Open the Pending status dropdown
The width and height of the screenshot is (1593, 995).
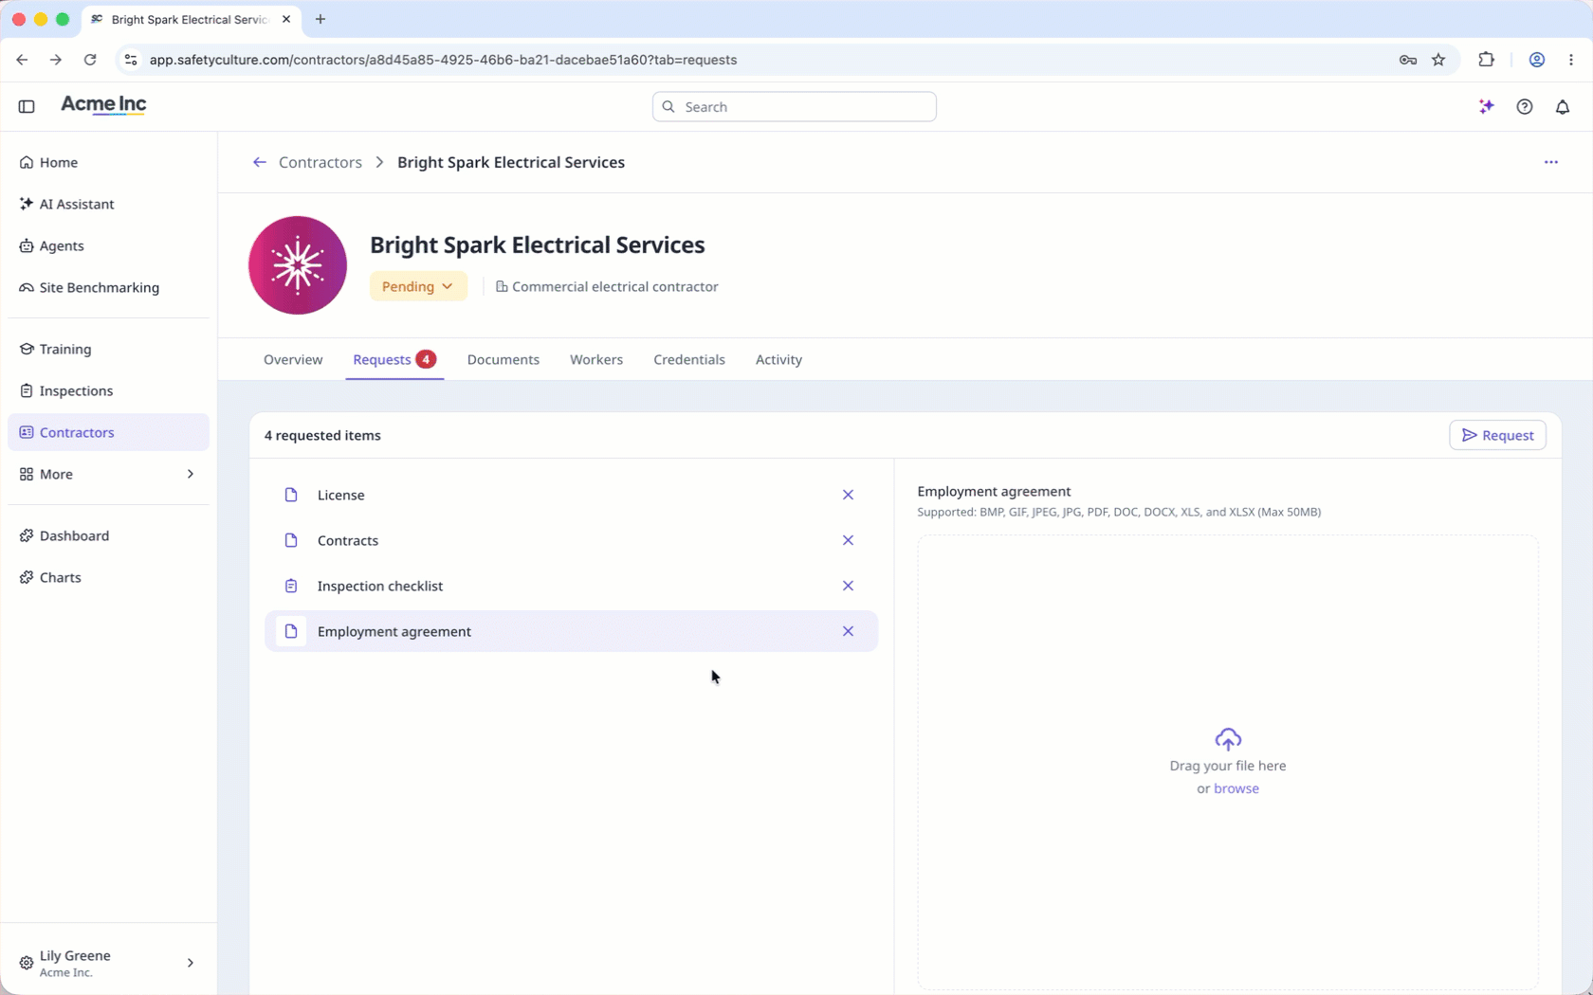pyautogui.click(x=418, y=286)
